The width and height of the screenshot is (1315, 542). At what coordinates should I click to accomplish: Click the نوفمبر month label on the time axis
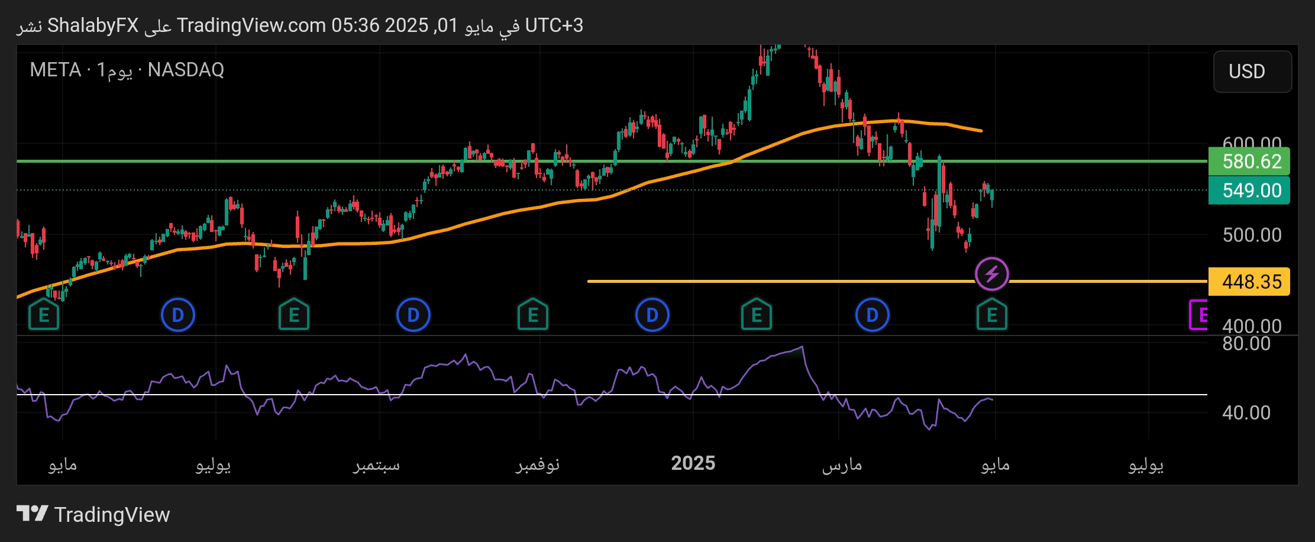pyautogui.click(x=537, y=465)
